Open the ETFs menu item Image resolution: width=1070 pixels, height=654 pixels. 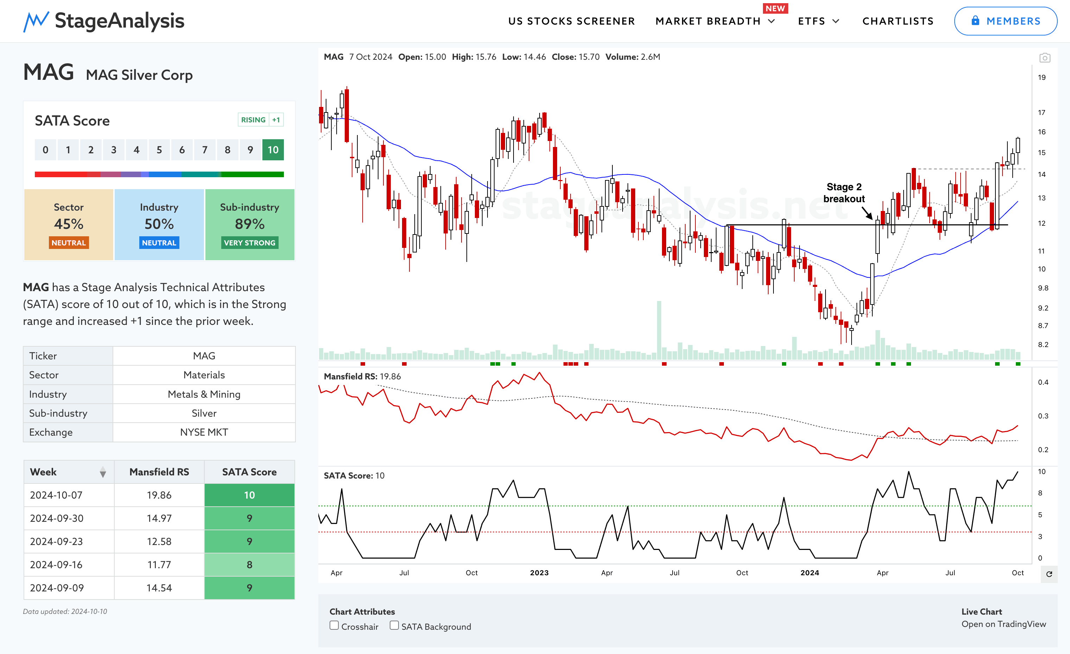pos(811,21)
